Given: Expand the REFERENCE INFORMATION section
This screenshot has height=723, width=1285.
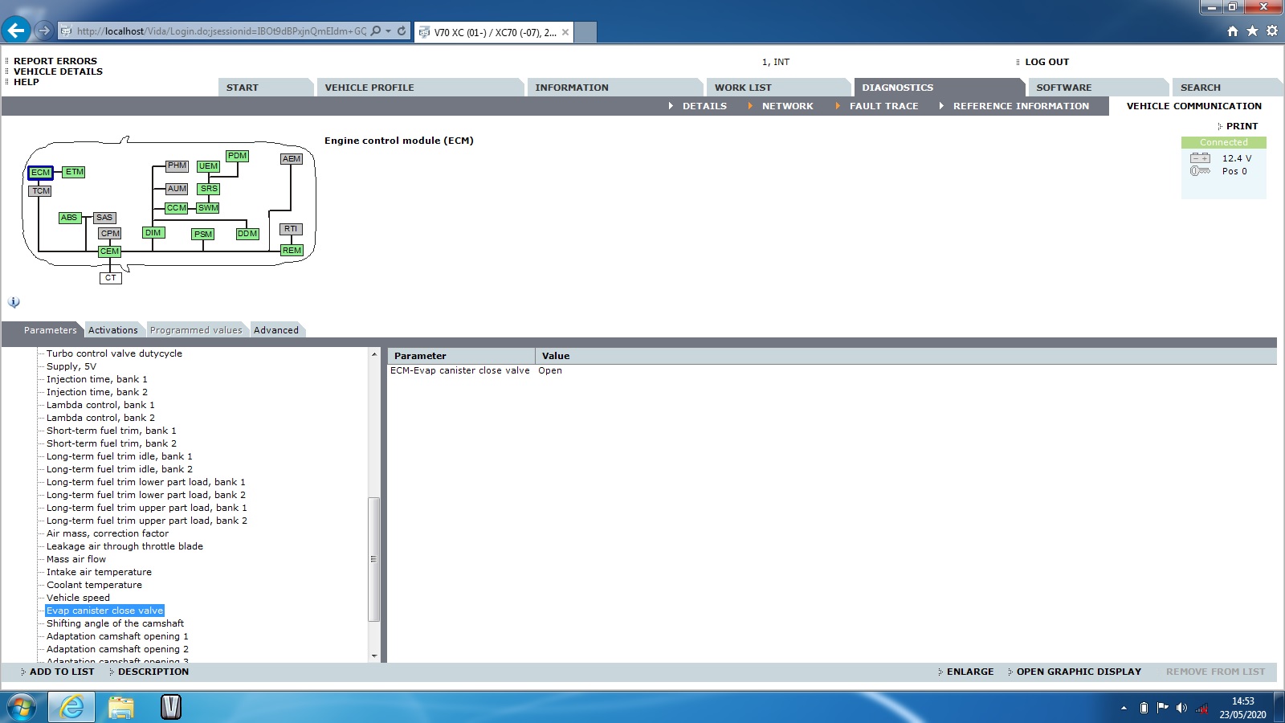Looking at the screenshot, I should tap(1020, 106).
